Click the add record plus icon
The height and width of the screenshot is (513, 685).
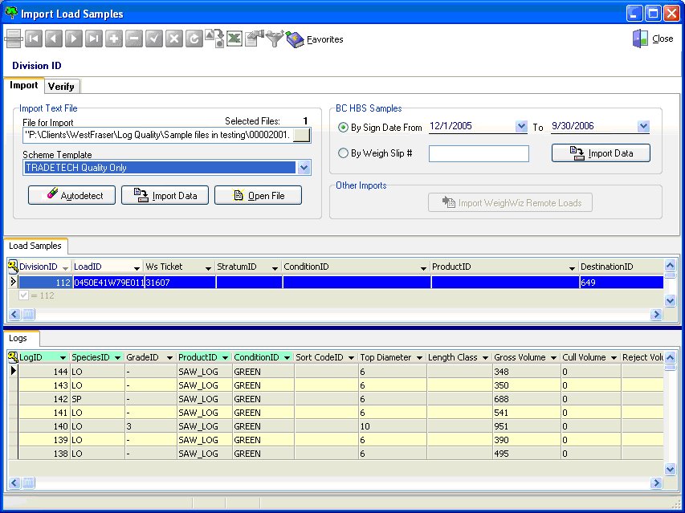pyautogui.click(x=114, y=39)
